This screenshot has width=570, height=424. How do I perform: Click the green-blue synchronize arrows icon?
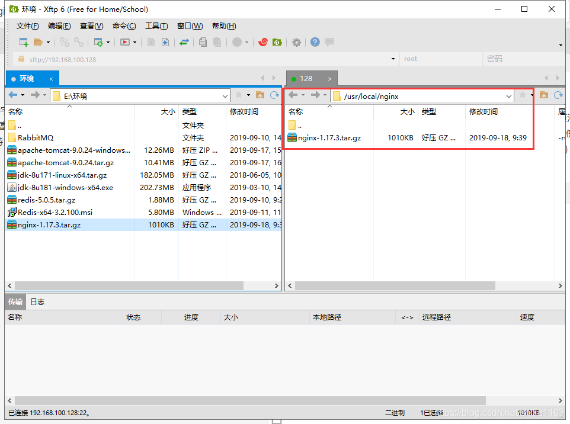184,42
